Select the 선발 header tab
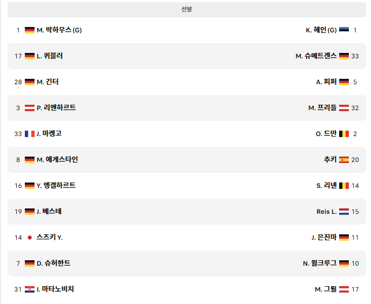 click(187, 10)
